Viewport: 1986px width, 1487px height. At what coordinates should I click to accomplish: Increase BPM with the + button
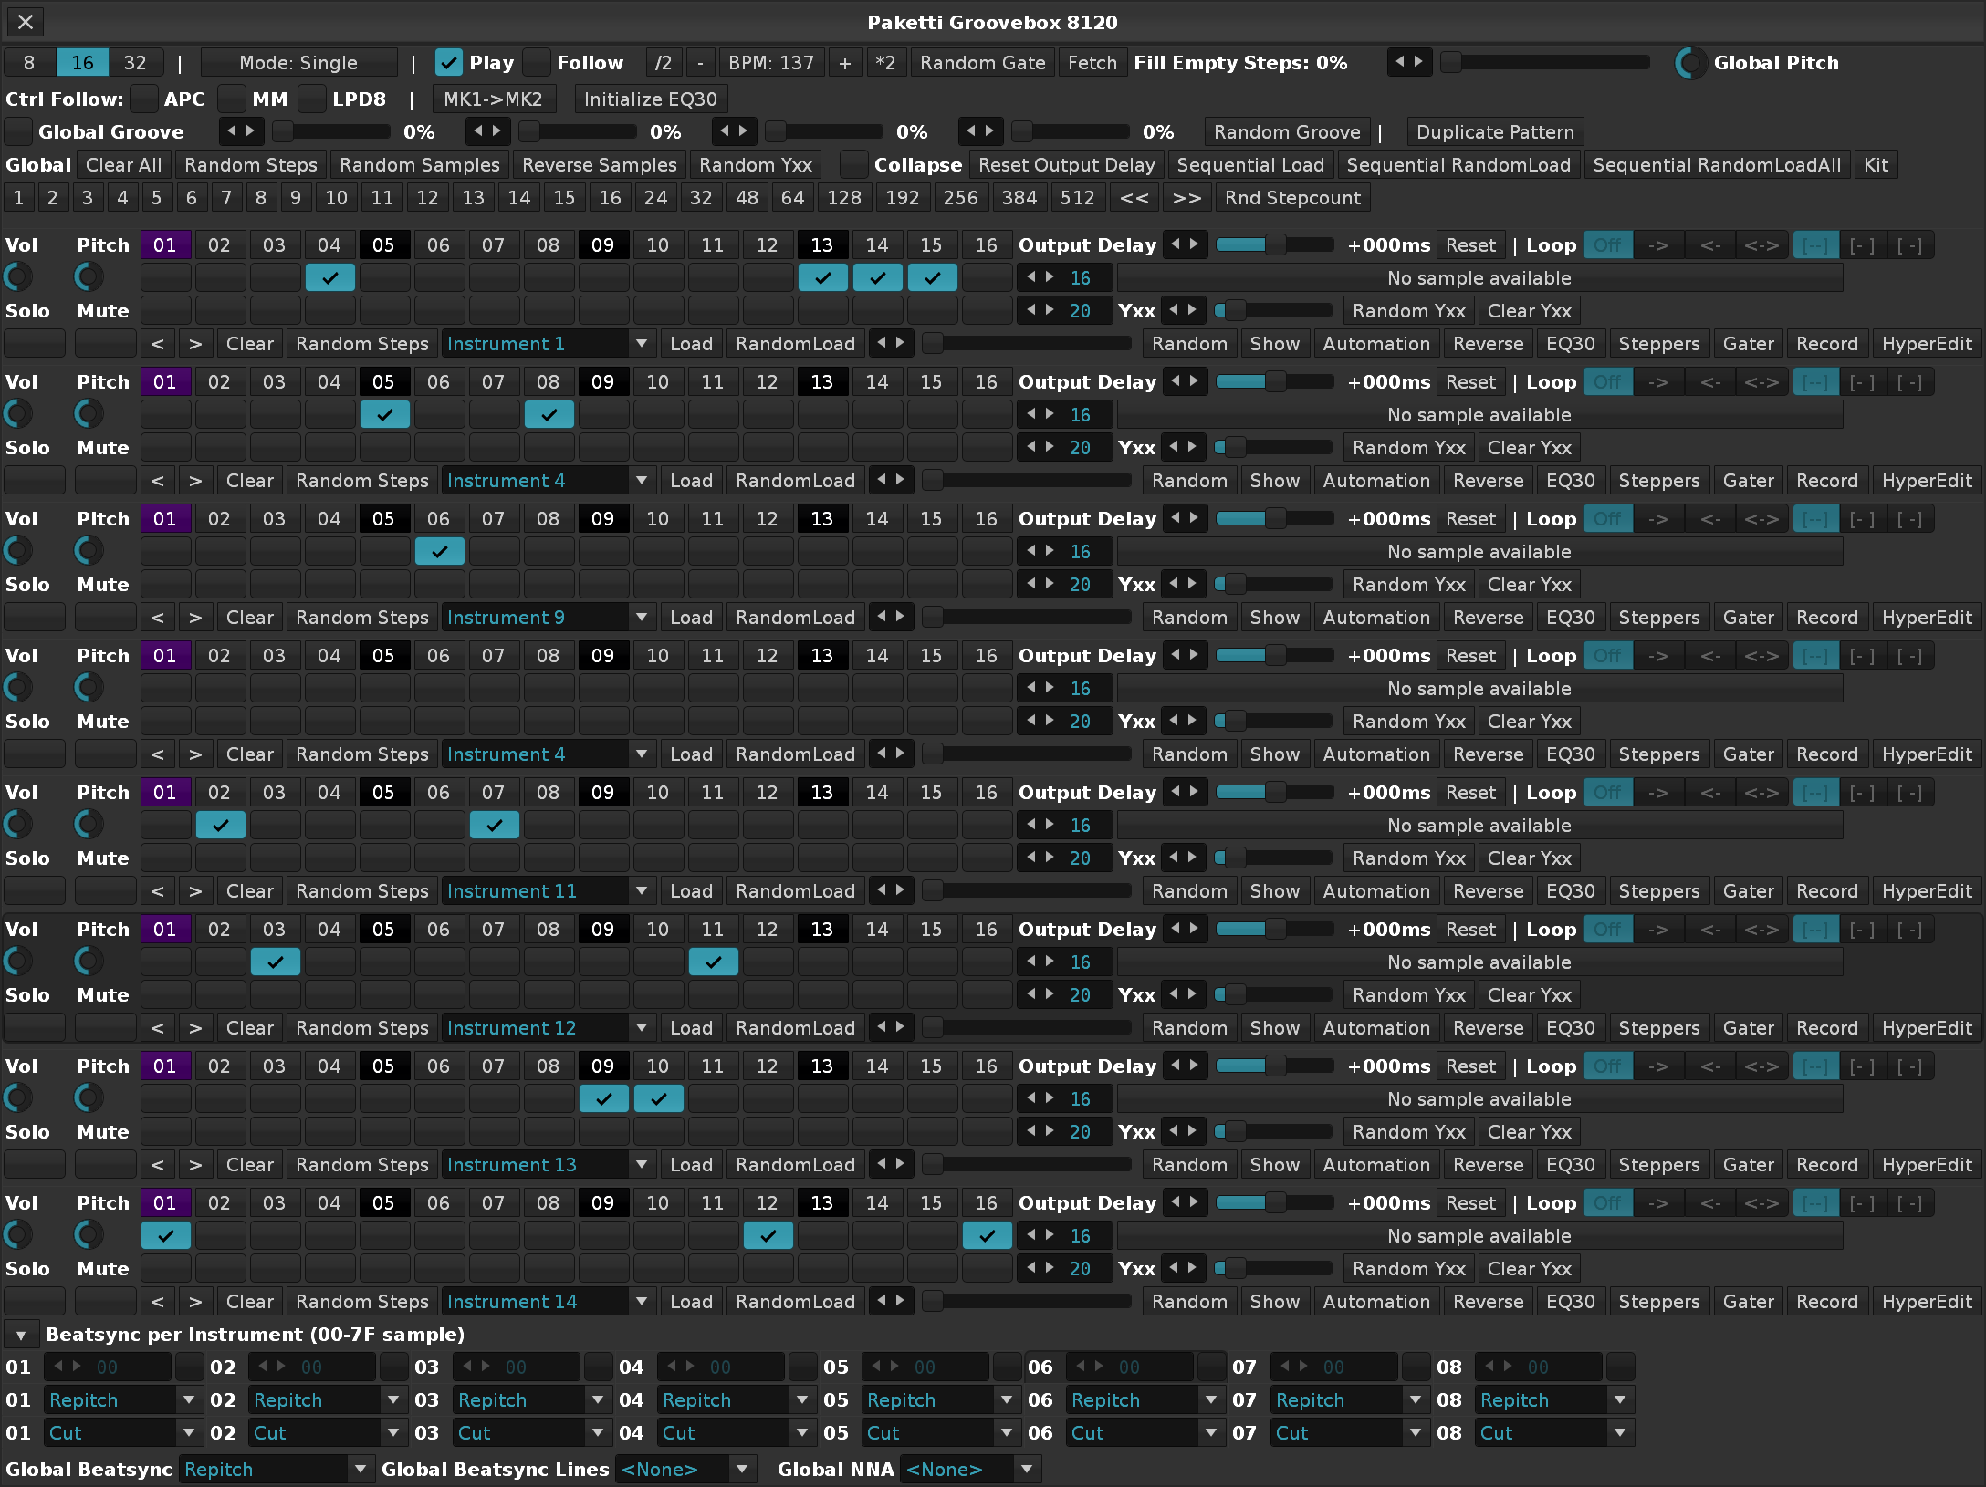tap(845, 63)
